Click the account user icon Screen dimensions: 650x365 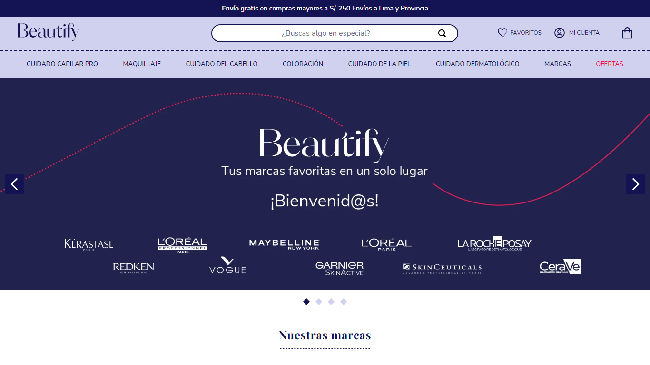point(559,33)
